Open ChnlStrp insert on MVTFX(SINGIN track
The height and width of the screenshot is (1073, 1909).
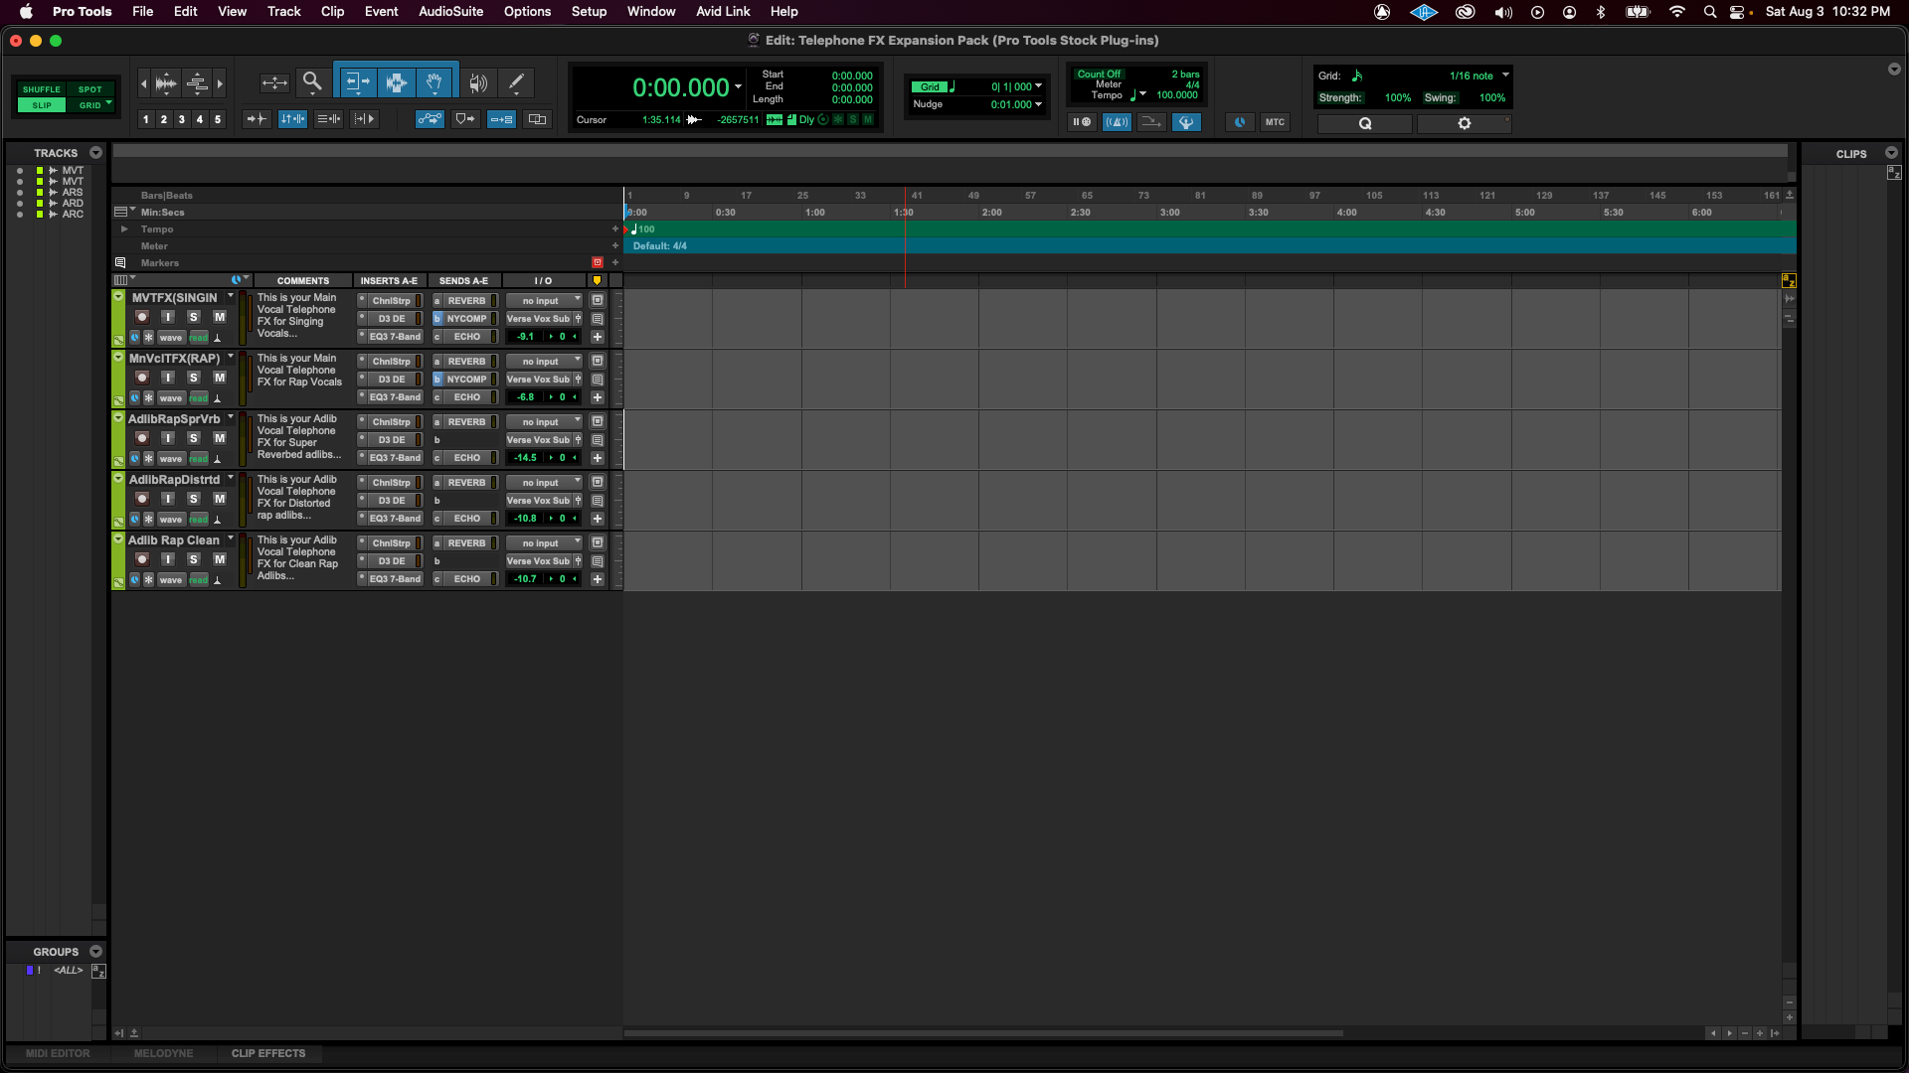point(391,301)
